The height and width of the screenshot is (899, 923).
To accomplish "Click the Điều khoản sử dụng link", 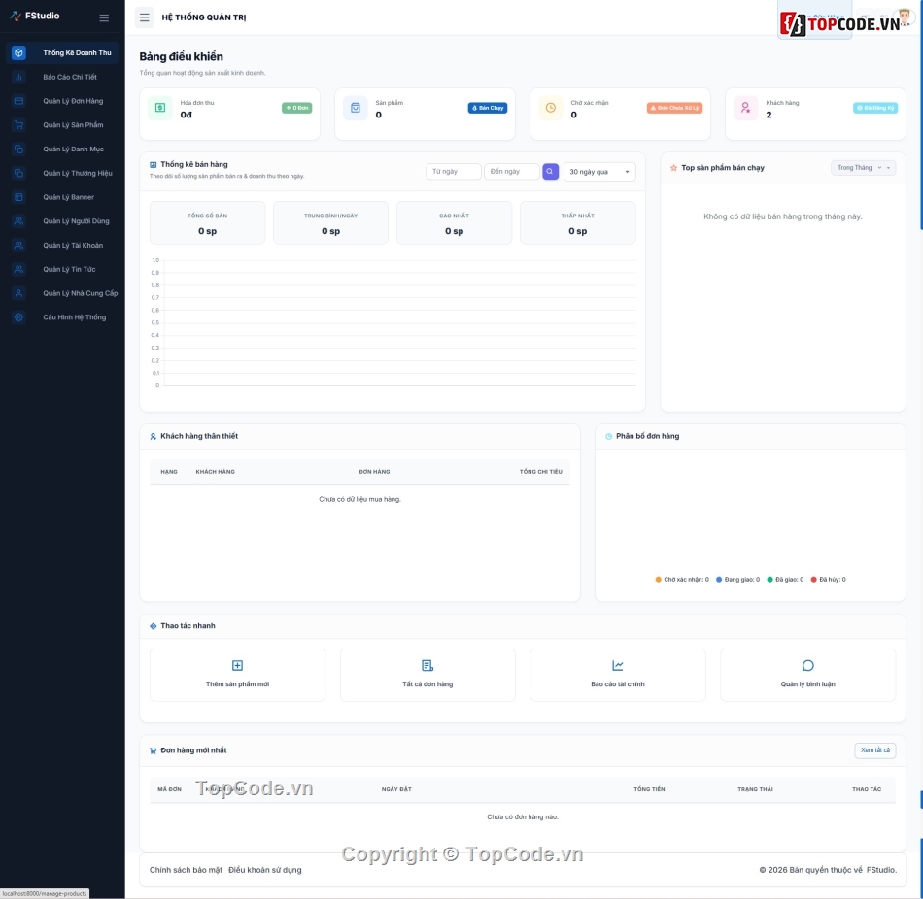I will (265, 870).
